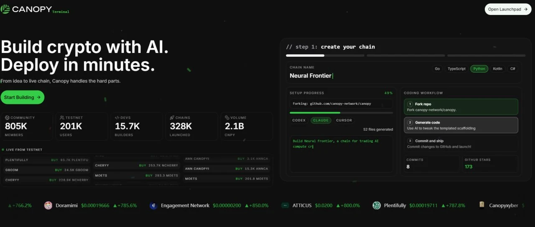Open the Commit and ship workflow step
Viewport: 535px width, 227px height.
coord(461,144)
